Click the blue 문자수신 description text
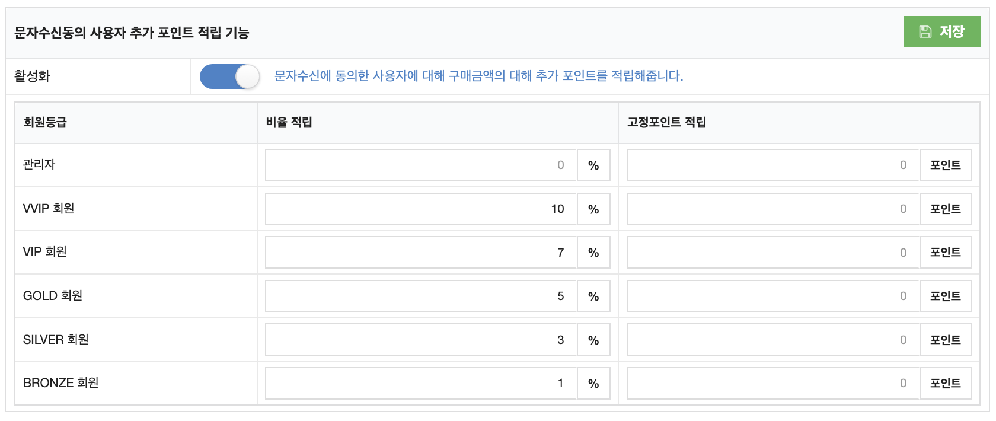 point(478,76)
